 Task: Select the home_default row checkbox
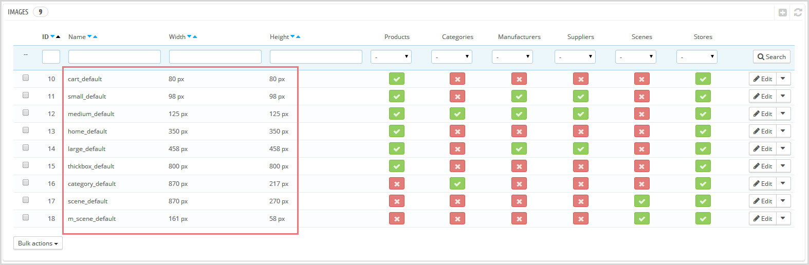tap(26, 130)
